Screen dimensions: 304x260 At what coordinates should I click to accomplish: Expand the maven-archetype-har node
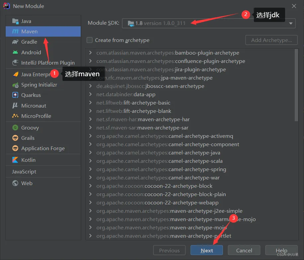pyautogui.click(x=90, y=119)
